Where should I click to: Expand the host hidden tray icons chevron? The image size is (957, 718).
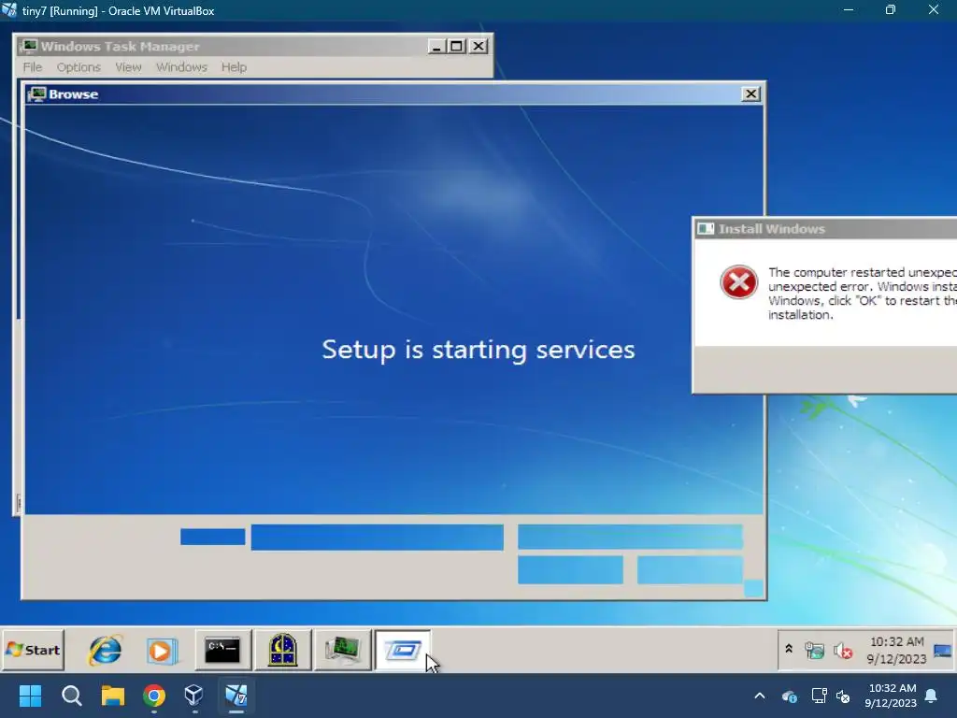[760, 696]
